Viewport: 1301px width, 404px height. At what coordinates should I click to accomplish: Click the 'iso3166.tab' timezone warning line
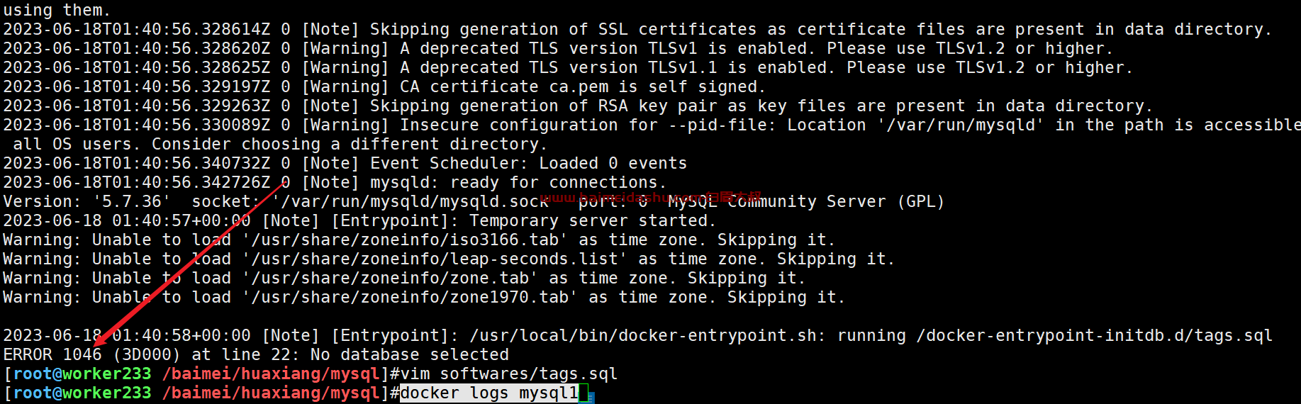[419, 240]
